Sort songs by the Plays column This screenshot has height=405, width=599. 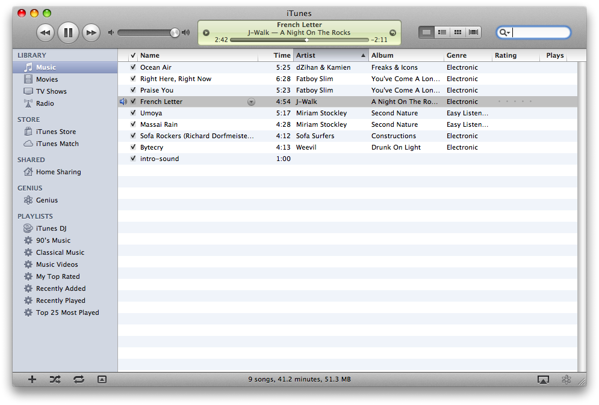pyautogui.click(x=553, y=55)
